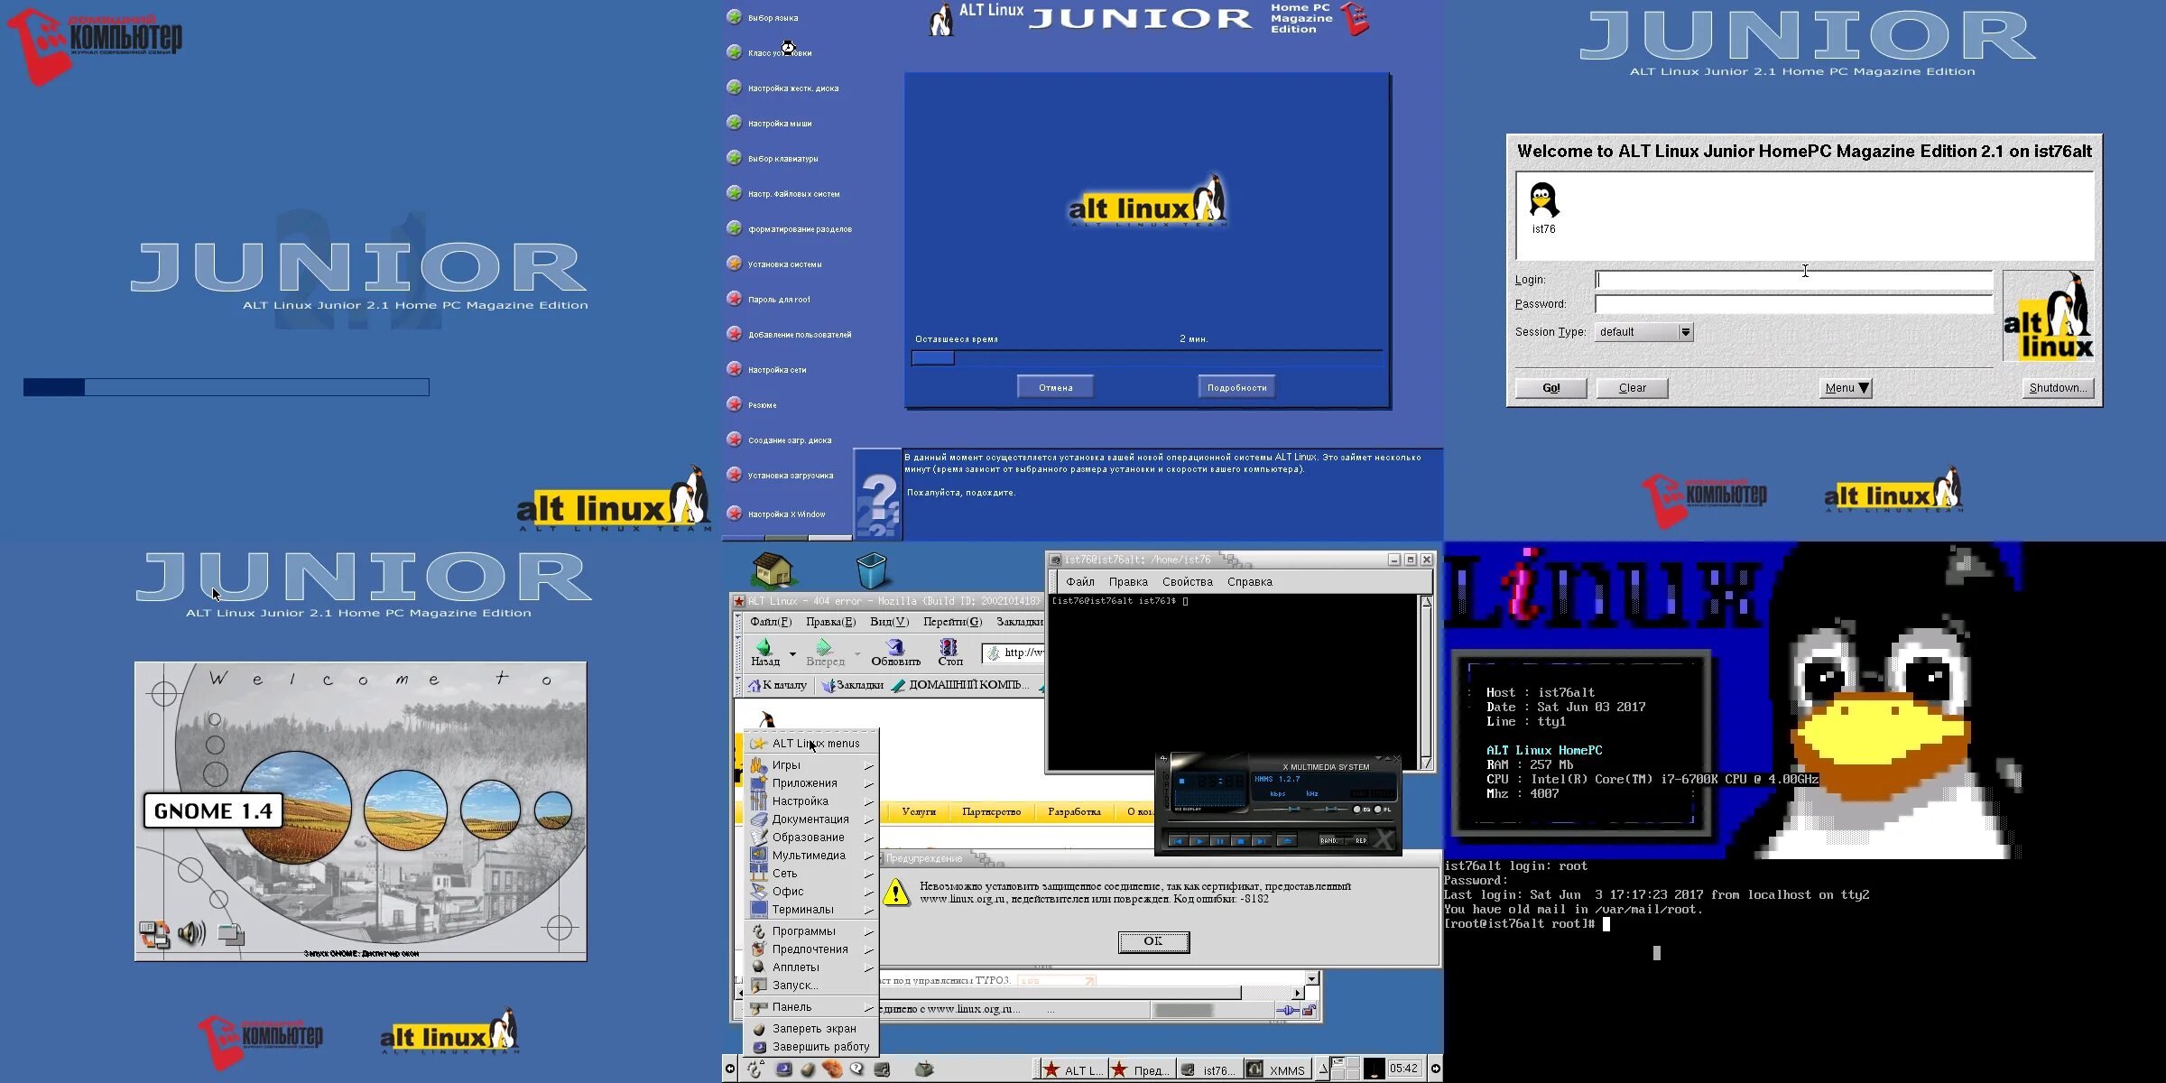
Task: Click the XMMS previous track button
Action: pyautogui.click(x=1179, y=840)
